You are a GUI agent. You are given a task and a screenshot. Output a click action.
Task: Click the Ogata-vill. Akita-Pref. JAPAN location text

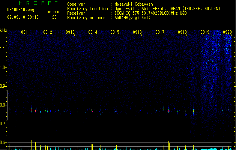click(x=167, y=9)
